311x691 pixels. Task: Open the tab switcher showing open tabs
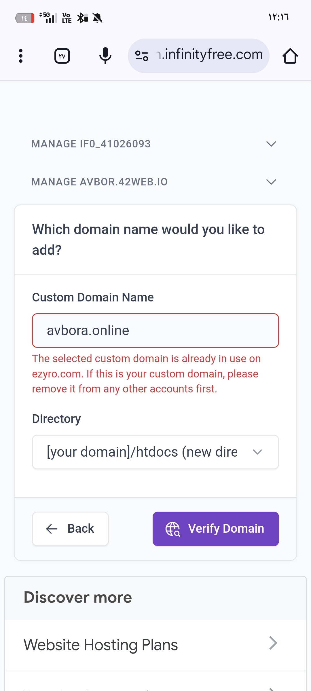coord(62,56)
